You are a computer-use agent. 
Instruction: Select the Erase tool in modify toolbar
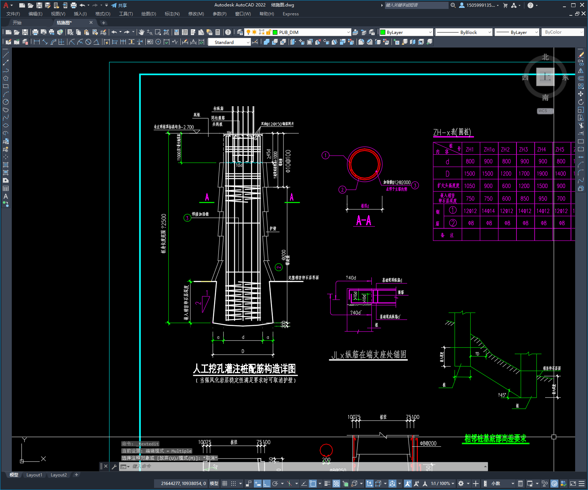point(581,55)
